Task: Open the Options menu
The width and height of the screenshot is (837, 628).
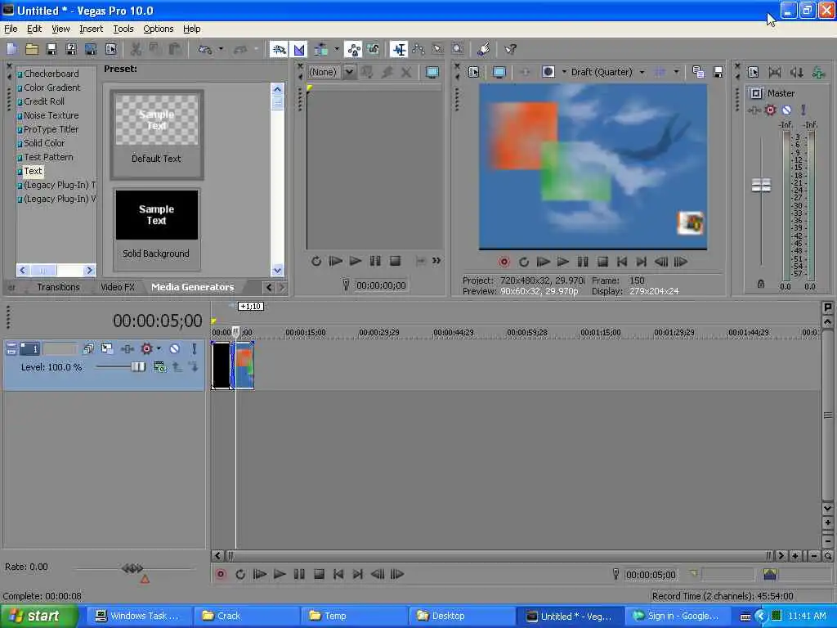Action: pyautogui.click(x=158, y=29)
